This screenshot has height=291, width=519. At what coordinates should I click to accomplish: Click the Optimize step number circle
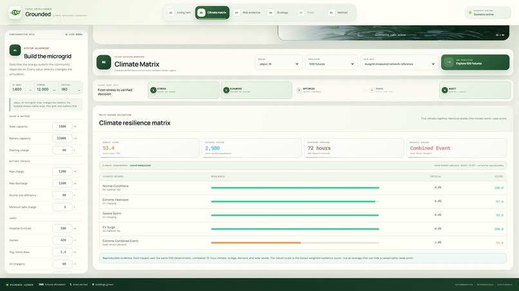tap(299, 90)
